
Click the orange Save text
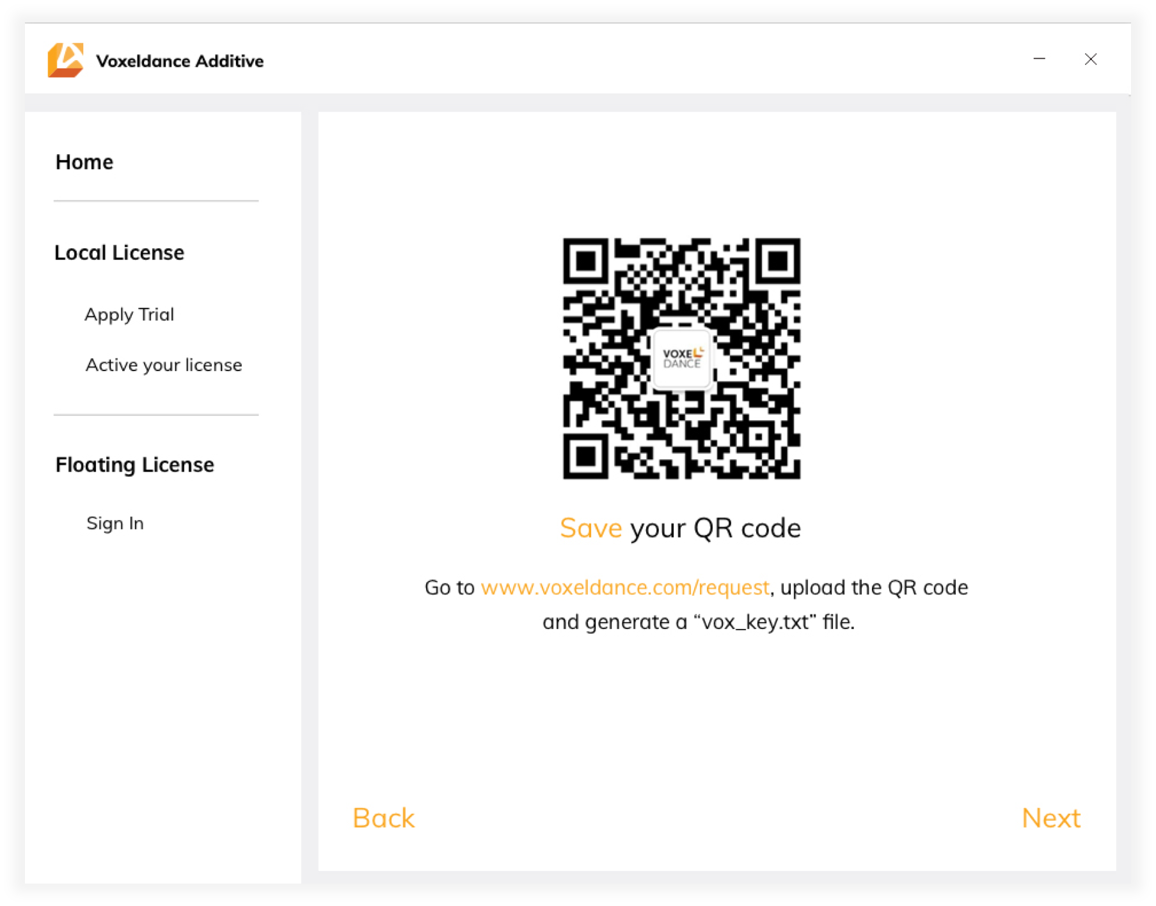coord(591,528)
